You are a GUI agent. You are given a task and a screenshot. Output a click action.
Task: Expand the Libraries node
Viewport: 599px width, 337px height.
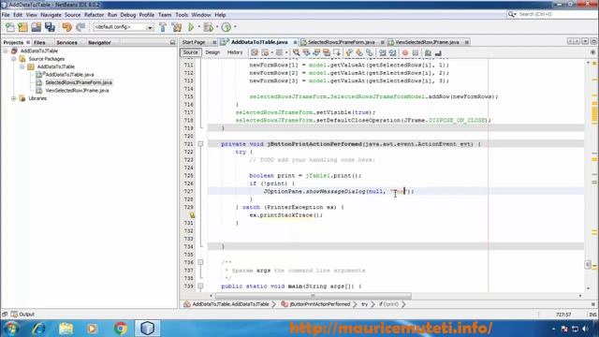14,98
